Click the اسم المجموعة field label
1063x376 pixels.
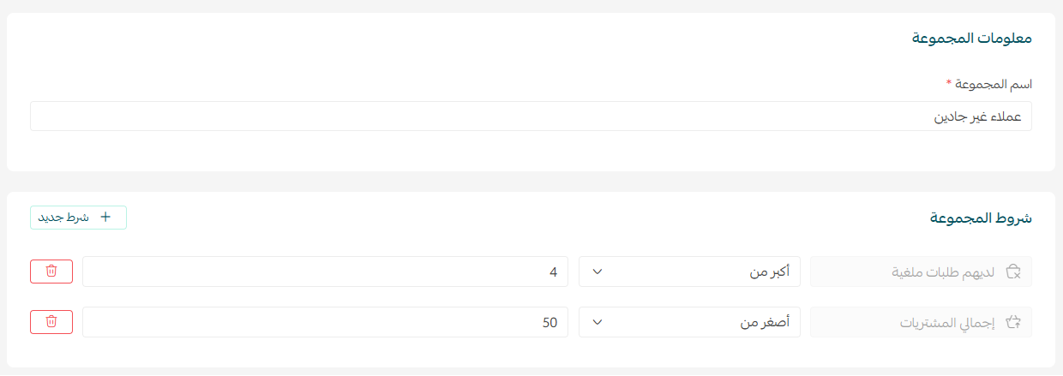pos(994,83)
